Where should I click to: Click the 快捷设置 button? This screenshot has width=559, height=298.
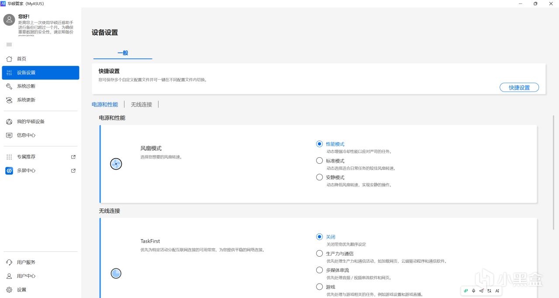coord(519,88)
